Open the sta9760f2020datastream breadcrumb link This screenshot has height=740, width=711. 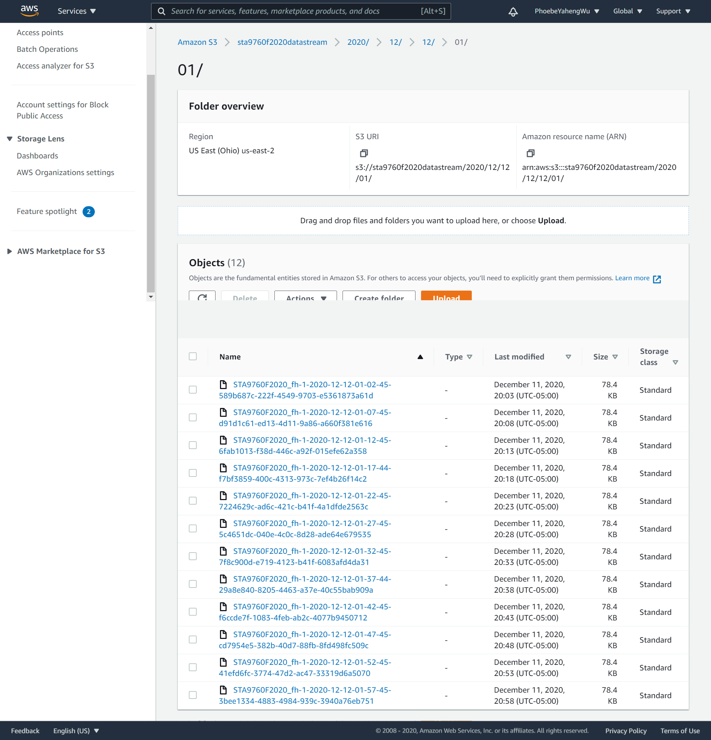(282, 42)
